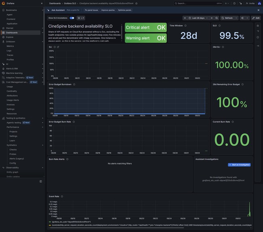Focus the top Search field
The image size is (263, 232).
coord(198,3)
